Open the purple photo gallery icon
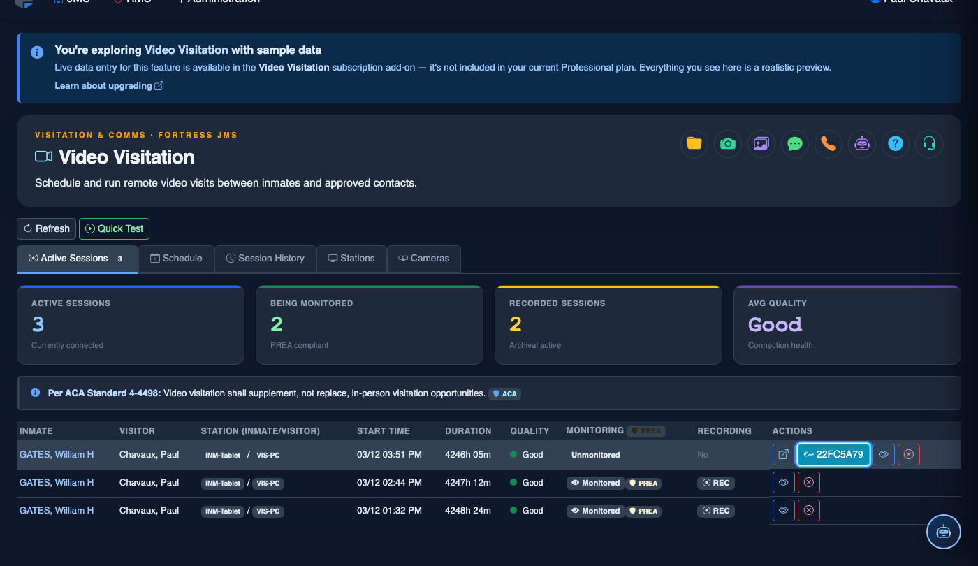Image resolution: width=978 pixels, height=566 pixels. point(761,144)
